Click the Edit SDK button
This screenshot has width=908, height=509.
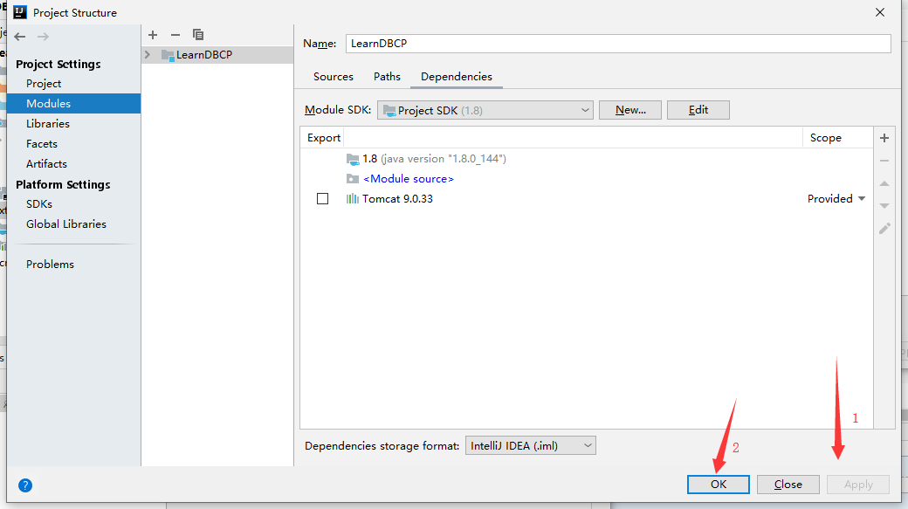point(698,110)
